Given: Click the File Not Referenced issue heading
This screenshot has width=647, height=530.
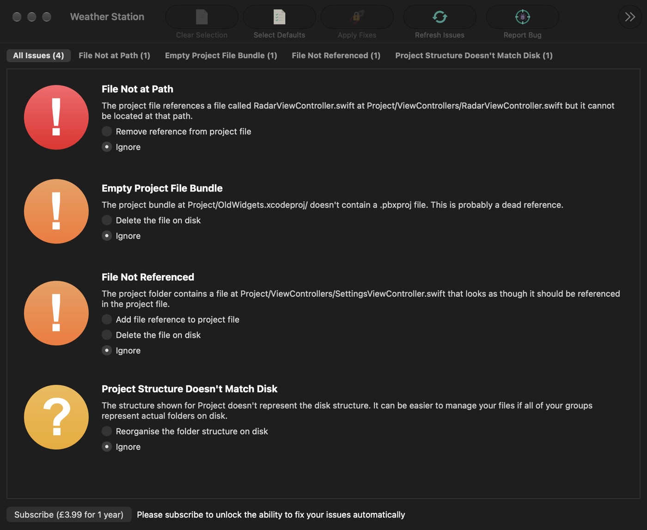Looking at the screenshot, I should (x=148, y=277).
